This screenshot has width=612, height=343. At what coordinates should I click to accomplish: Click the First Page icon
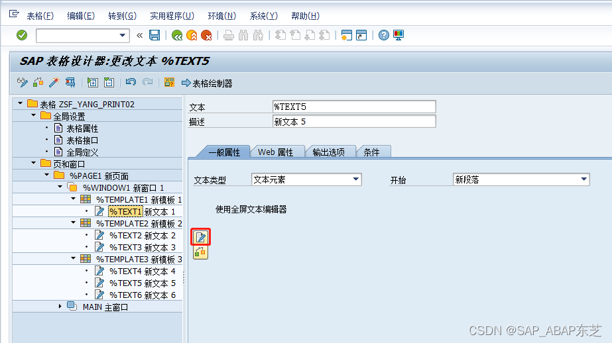[280, 36]
